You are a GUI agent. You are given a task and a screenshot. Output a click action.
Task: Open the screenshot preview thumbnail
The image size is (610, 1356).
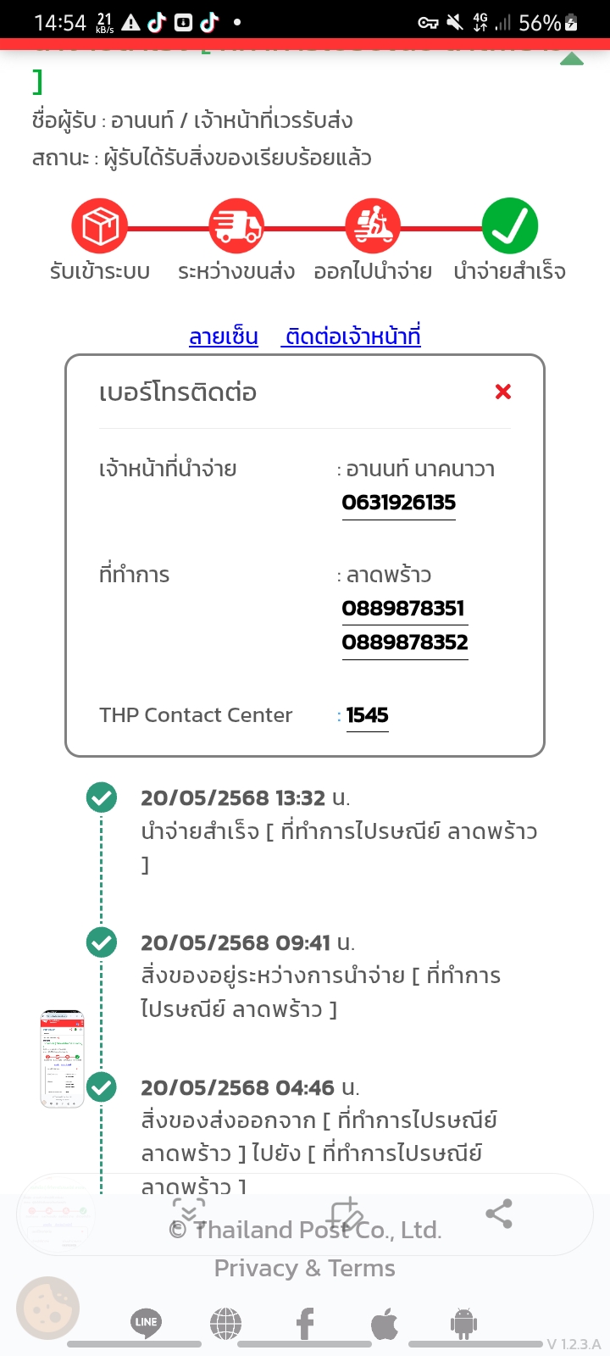click(63, 1059)
